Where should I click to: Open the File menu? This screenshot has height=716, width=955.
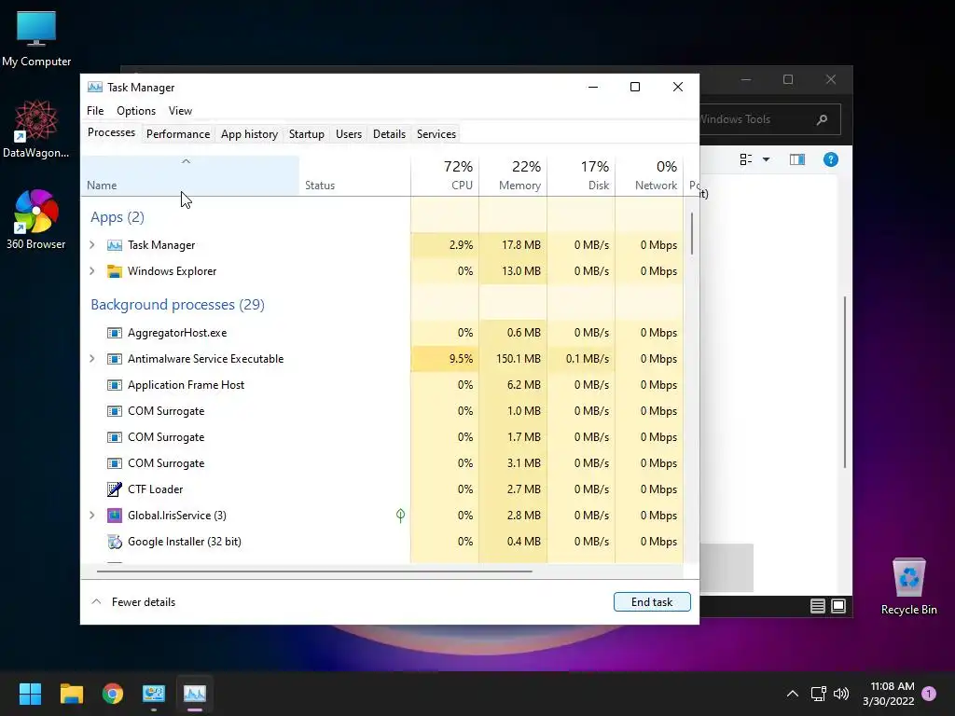[x=95, y=111]
